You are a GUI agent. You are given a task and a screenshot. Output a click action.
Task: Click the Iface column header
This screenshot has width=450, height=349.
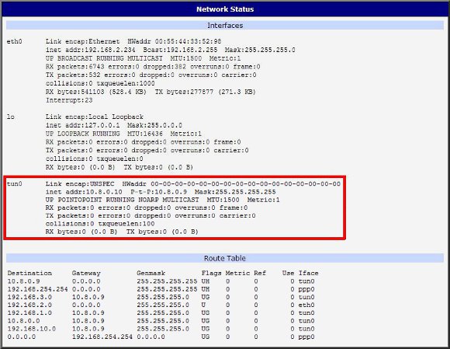point(309,273)
